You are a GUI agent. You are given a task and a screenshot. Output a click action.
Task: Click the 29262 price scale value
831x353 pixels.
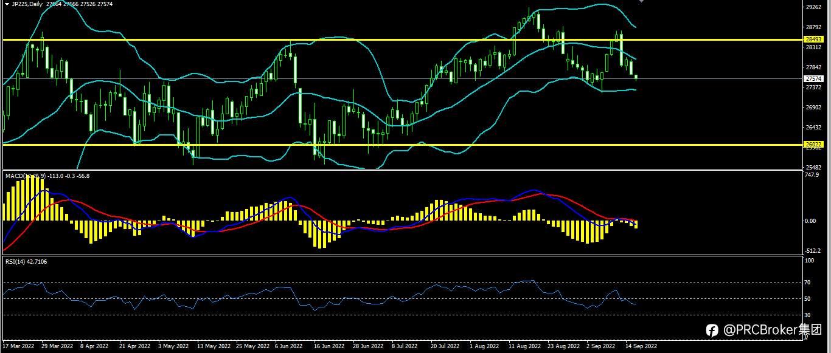tap(813, 7)
